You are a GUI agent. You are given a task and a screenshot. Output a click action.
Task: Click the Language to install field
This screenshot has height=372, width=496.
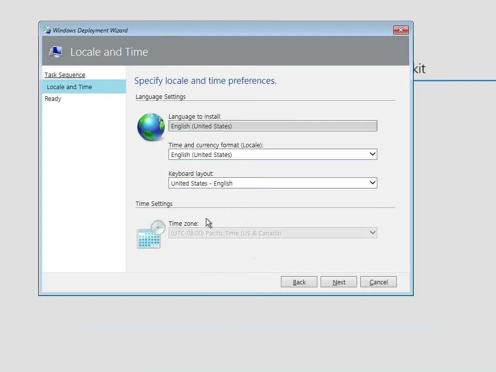[273, 126]
